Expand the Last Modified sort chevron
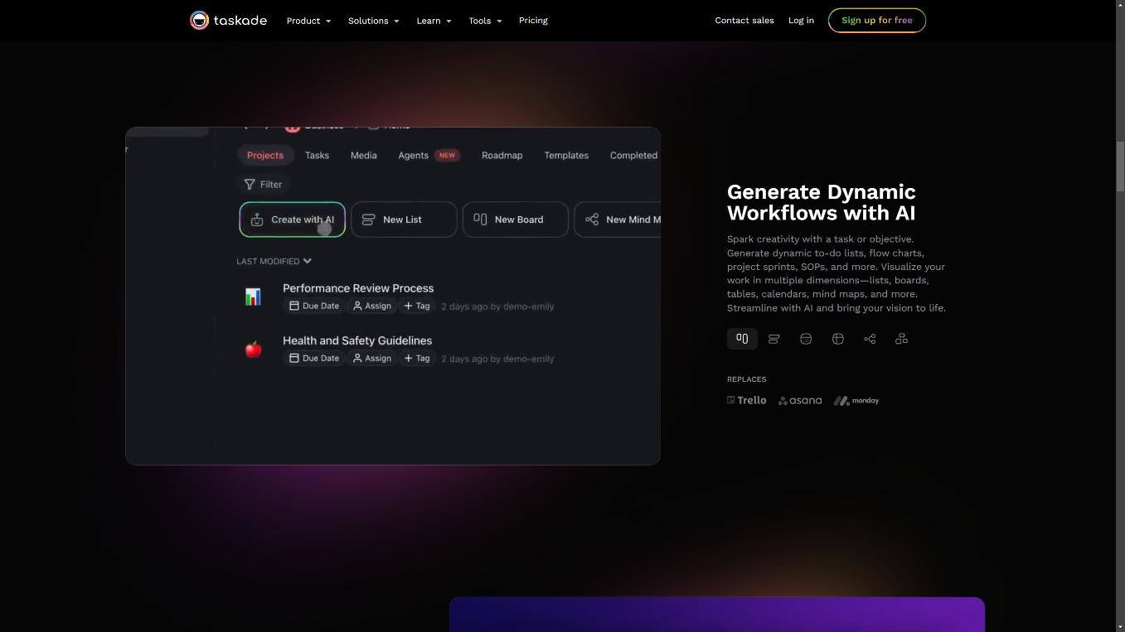The height and width of the screenshot is (632, 1125). click(308, 261)
